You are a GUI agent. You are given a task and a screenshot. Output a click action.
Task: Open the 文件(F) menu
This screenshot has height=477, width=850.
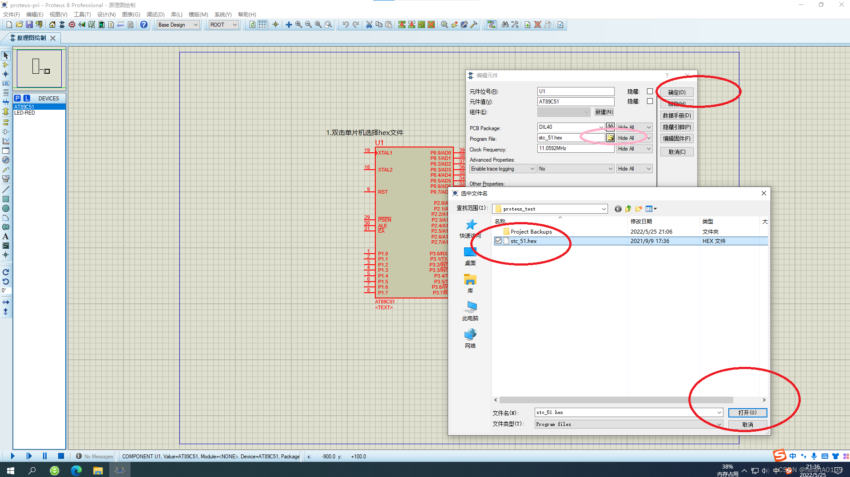point(12,14)
